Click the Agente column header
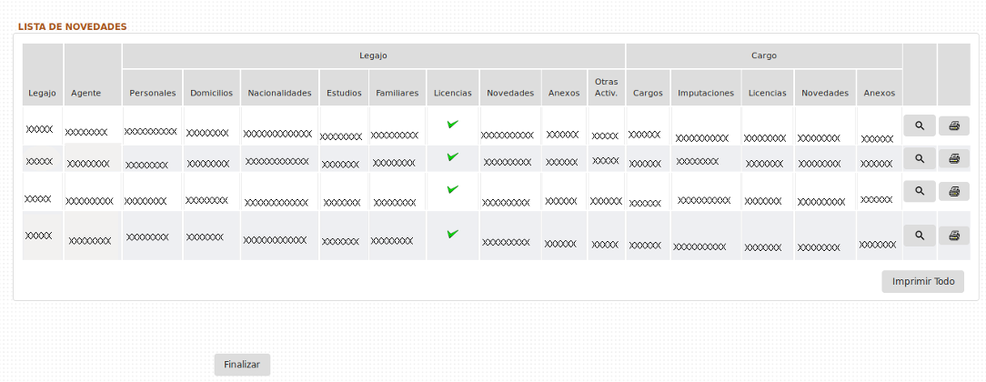The image size is (986, 382). 86,93
